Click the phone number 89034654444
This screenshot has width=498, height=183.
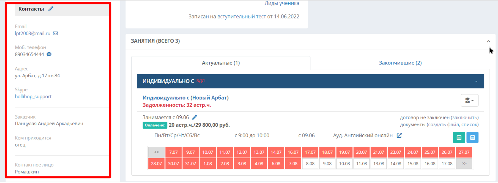pyautogui.click(x=30, y=54)
